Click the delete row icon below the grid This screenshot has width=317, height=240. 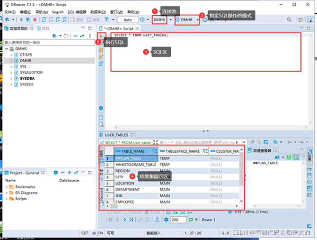[x=190, y=212]
